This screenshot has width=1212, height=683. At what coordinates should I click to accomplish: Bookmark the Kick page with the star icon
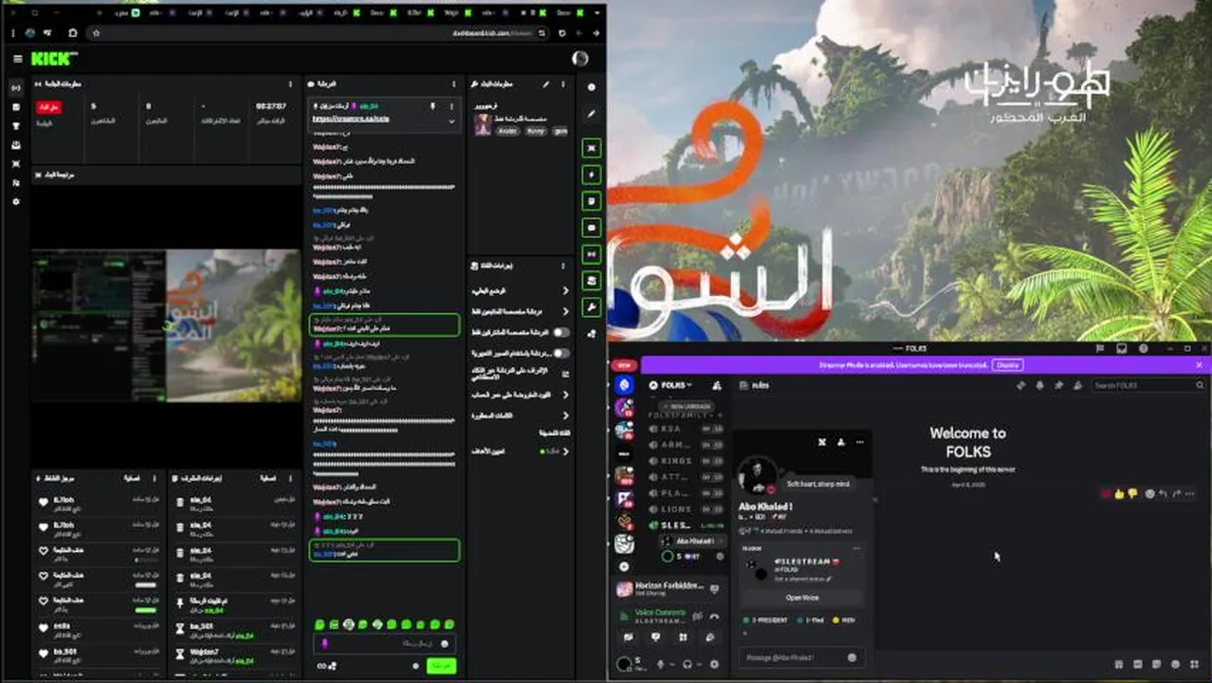pyautogui.click(x=96, y=33)
